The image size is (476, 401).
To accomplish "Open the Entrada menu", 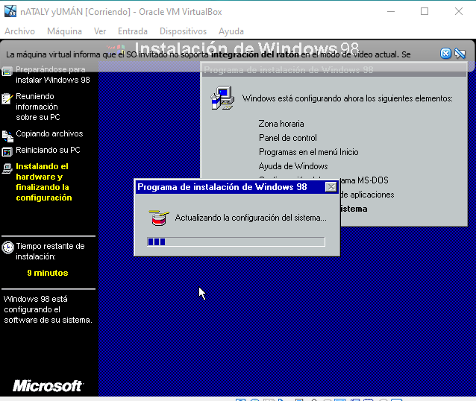I will pyautogui.click(x=132, y=31).
